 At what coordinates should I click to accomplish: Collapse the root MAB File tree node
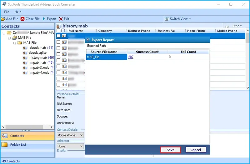pos(9,38)
